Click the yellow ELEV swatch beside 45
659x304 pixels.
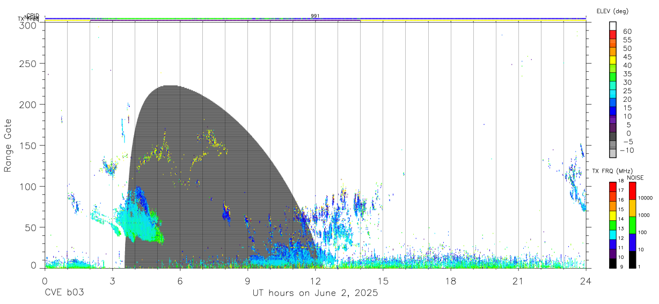pos(613,61)
